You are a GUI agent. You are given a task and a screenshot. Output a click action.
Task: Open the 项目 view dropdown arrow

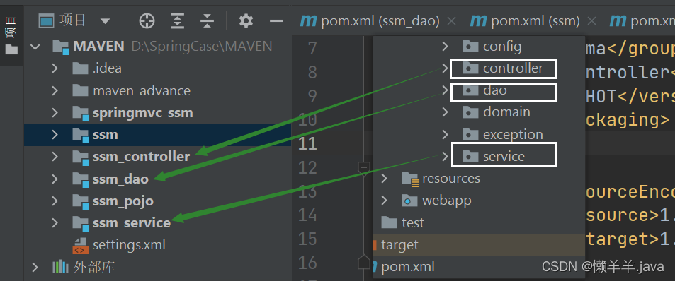pyautogui.click(x=105, y=21)
